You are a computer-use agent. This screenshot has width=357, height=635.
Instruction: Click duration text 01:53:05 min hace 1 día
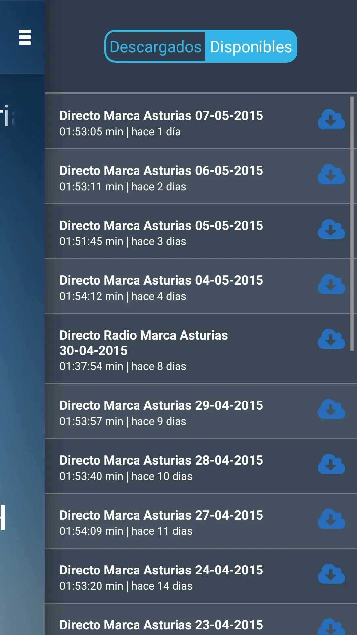(x=120, y=132)
